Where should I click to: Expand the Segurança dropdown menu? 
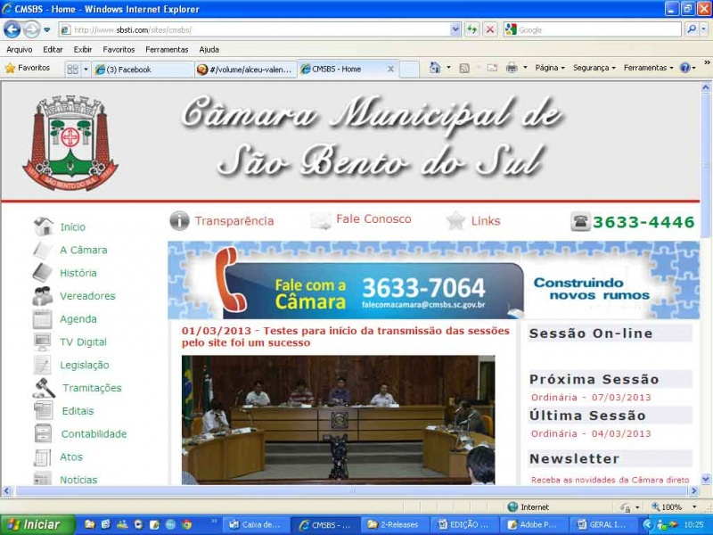click(x=593, y=68)
